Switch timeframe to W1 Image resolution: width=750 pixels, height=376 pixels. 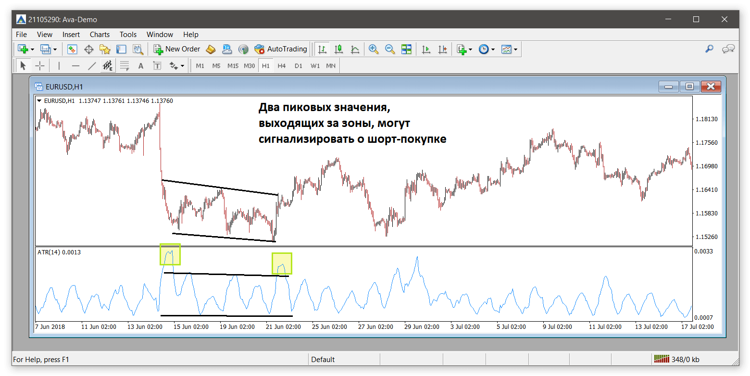click(315, 66)
